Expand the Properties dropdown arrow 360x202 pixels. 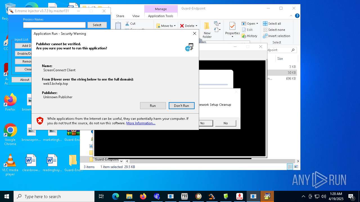click(232, 37)
